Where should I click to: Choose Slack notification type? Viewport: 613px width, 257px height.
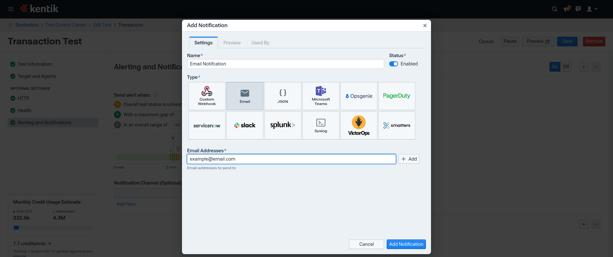coord(245,125)
